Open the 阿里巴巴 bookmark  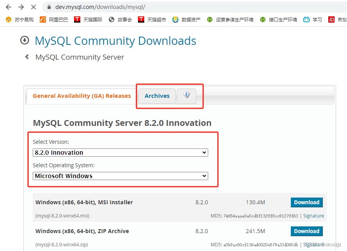tap(54, 19)
